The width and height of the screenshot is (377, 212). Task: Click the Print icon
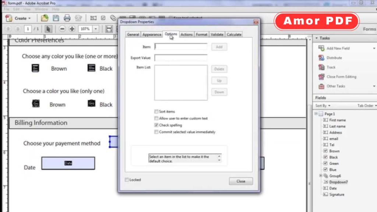[67, 18]
